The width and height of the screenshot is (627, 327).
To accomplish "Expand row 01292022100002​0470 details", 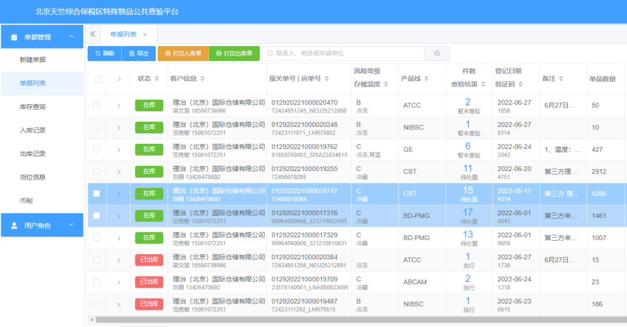I will pyautogui.click(x=119, y=106).
